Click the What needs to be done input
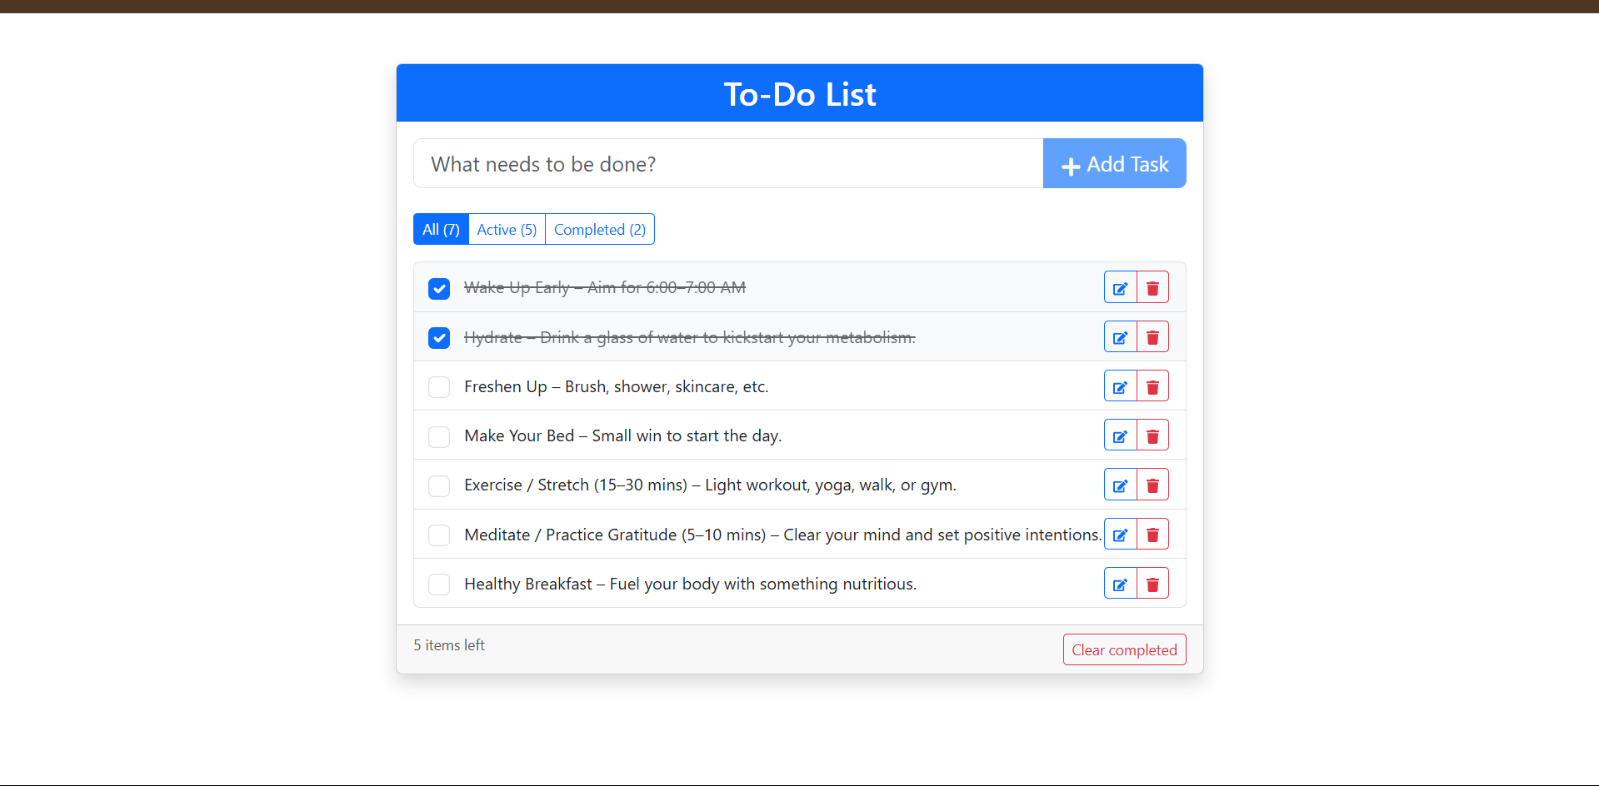Viewport: 1599px width, 786px height. coord(727,163)
